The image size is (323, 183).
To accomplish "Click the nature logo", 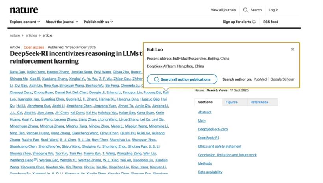I will click(x=24, y=10).
